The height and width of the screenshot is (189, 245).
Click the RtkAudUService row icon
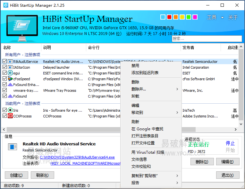point(10,62)
